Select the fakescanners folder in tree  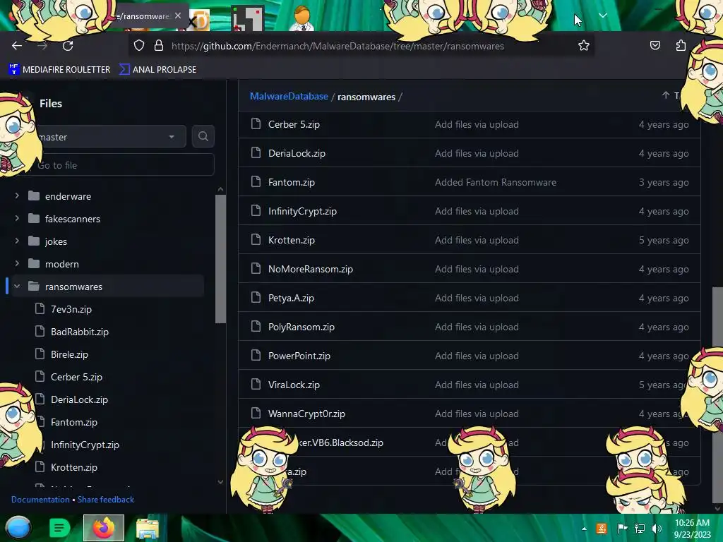point(73,219)
